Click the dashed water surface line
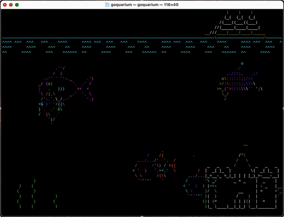 pos(133,38)
